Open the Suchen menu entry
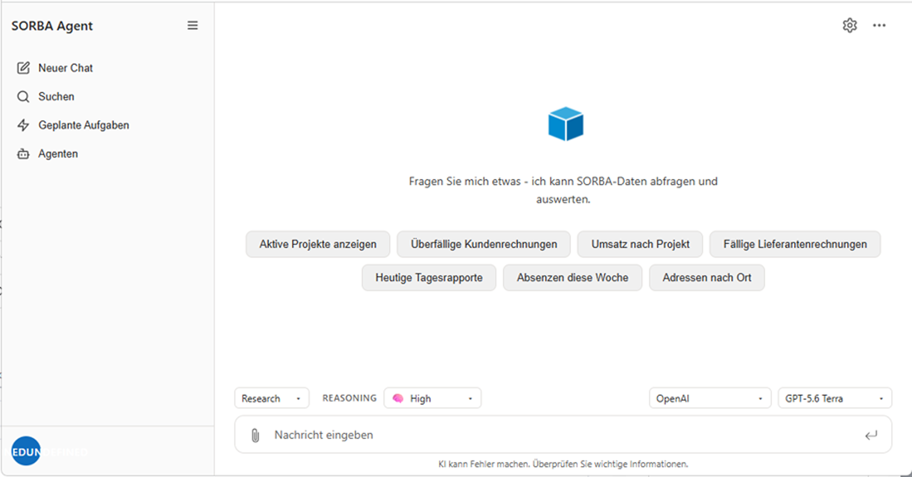The width and height of the screenshot is (912, 477). tap(56, 96)
